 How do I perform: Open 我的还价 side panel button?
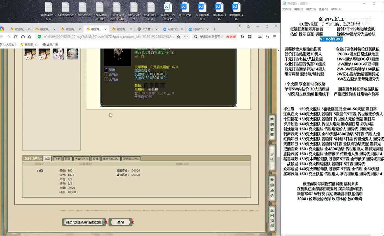[x=272, y=188]
